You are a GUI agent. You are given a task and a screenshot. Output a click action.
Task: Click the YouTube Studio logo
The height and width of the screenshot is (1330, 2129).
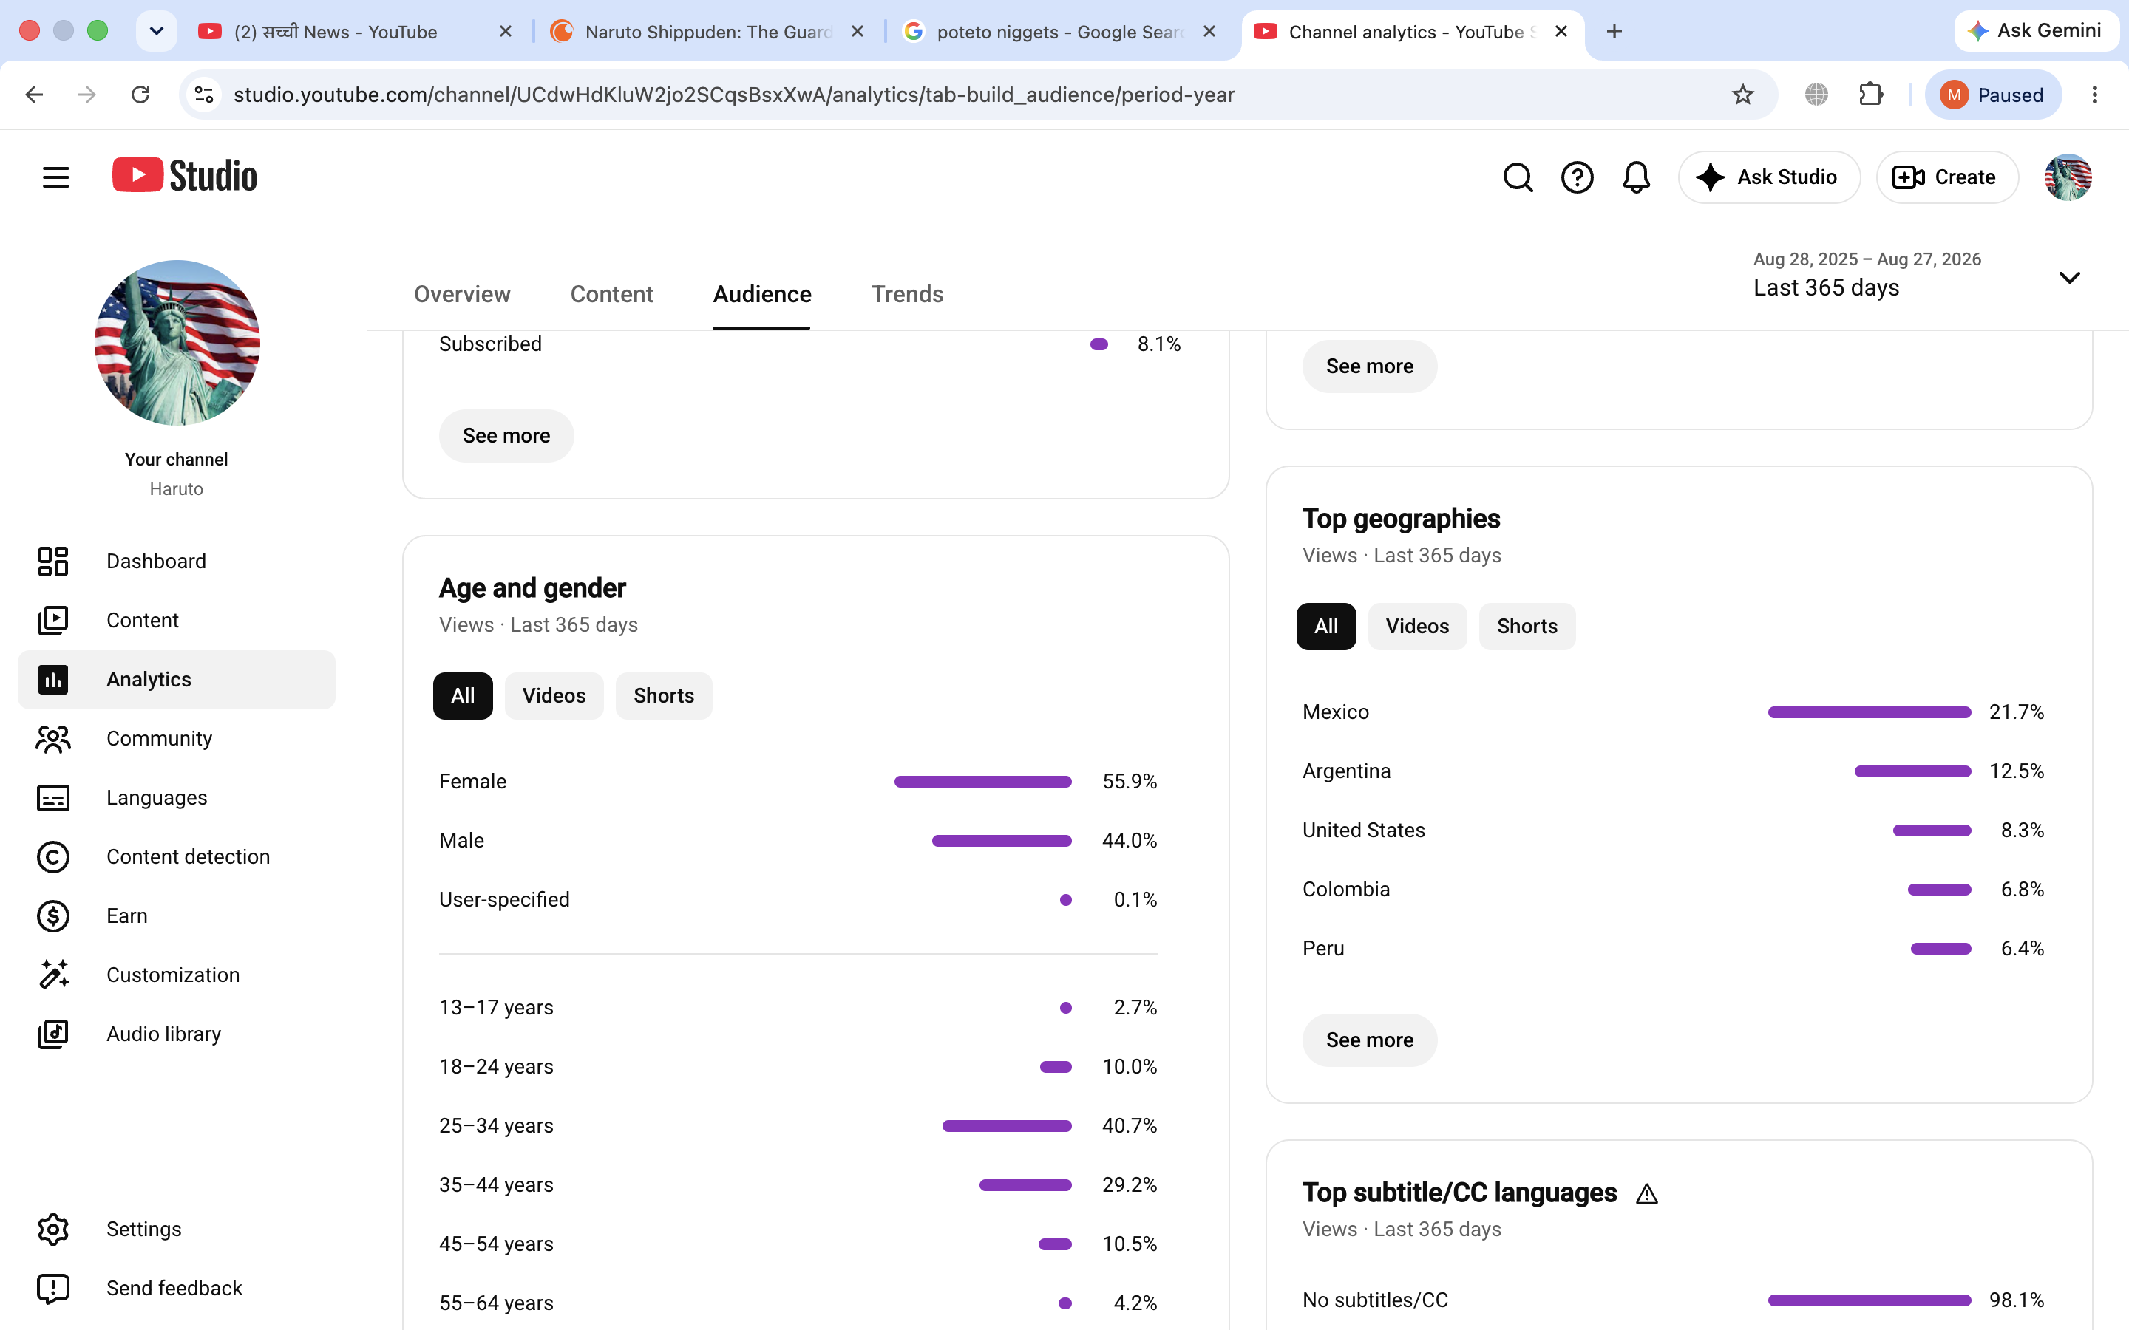click(x=185, y=176)
